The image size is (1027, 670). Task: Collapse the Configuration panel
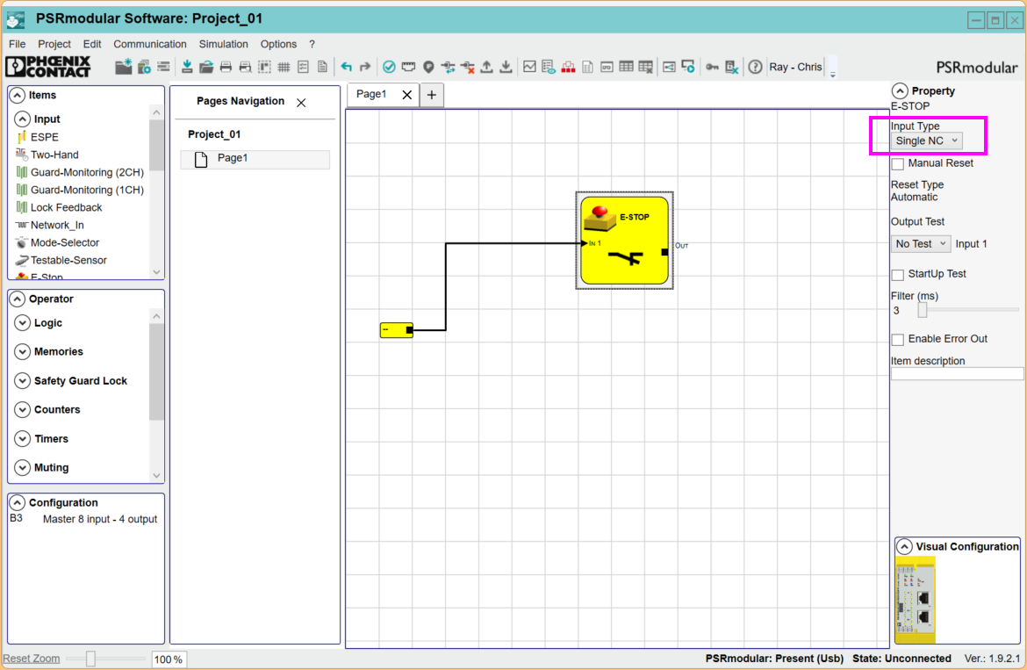click(18, 502)
